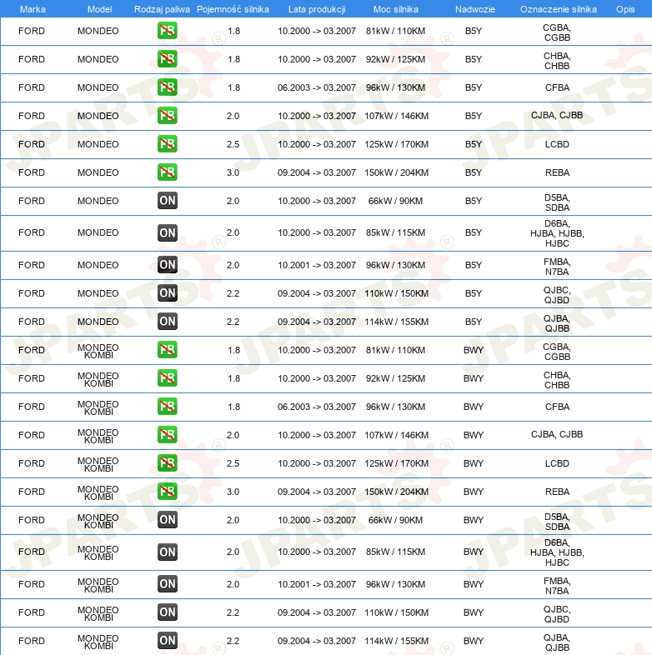The height and width of the screenshot is (655, 652).
Task: Select QJBC, QJBD cell in BWY row
Action: (x=557, y=614)
